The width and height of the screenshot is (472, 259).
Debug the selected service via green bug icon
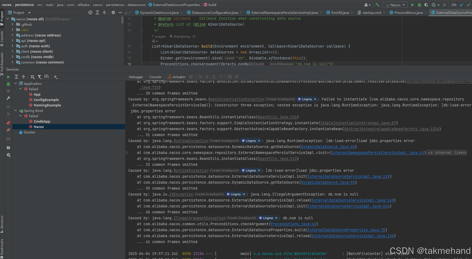(x=8, y=84)
